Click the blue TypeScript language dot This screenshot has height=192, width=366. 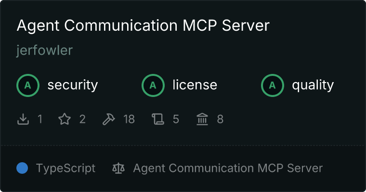[22, 168]
